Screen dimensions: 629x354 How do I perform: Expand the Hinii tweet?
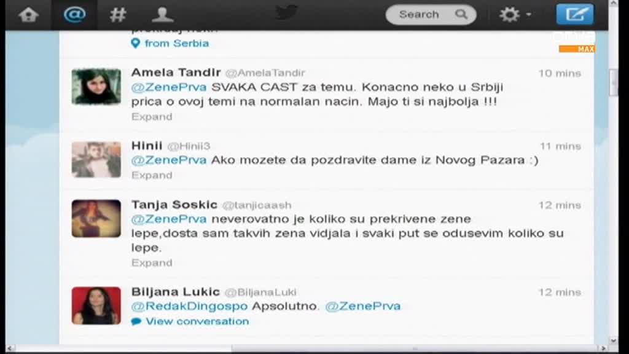[x=152, y=175]
